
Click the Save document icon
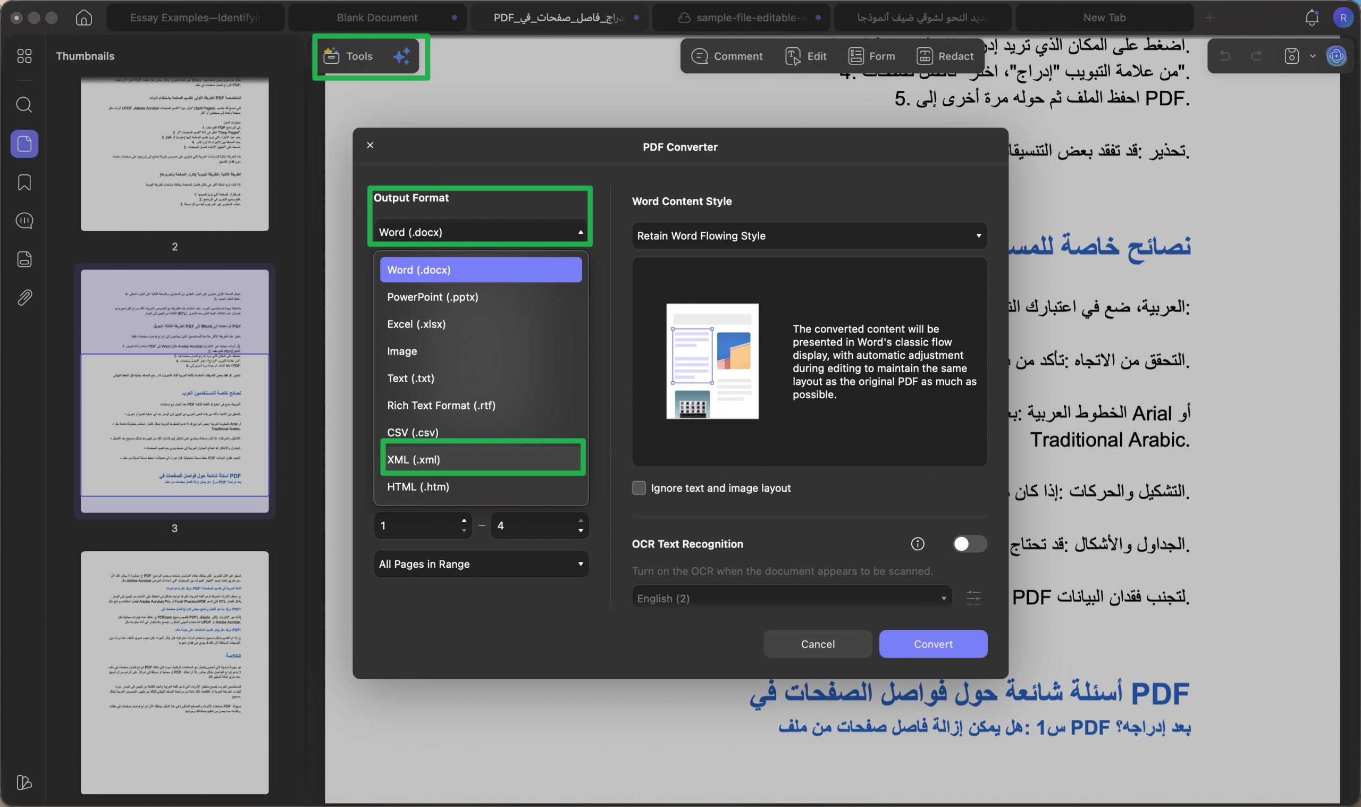1292,55
